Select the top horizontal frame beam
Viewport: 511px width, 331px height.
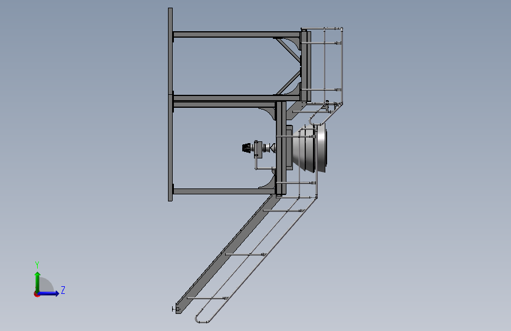coord(236,35)
